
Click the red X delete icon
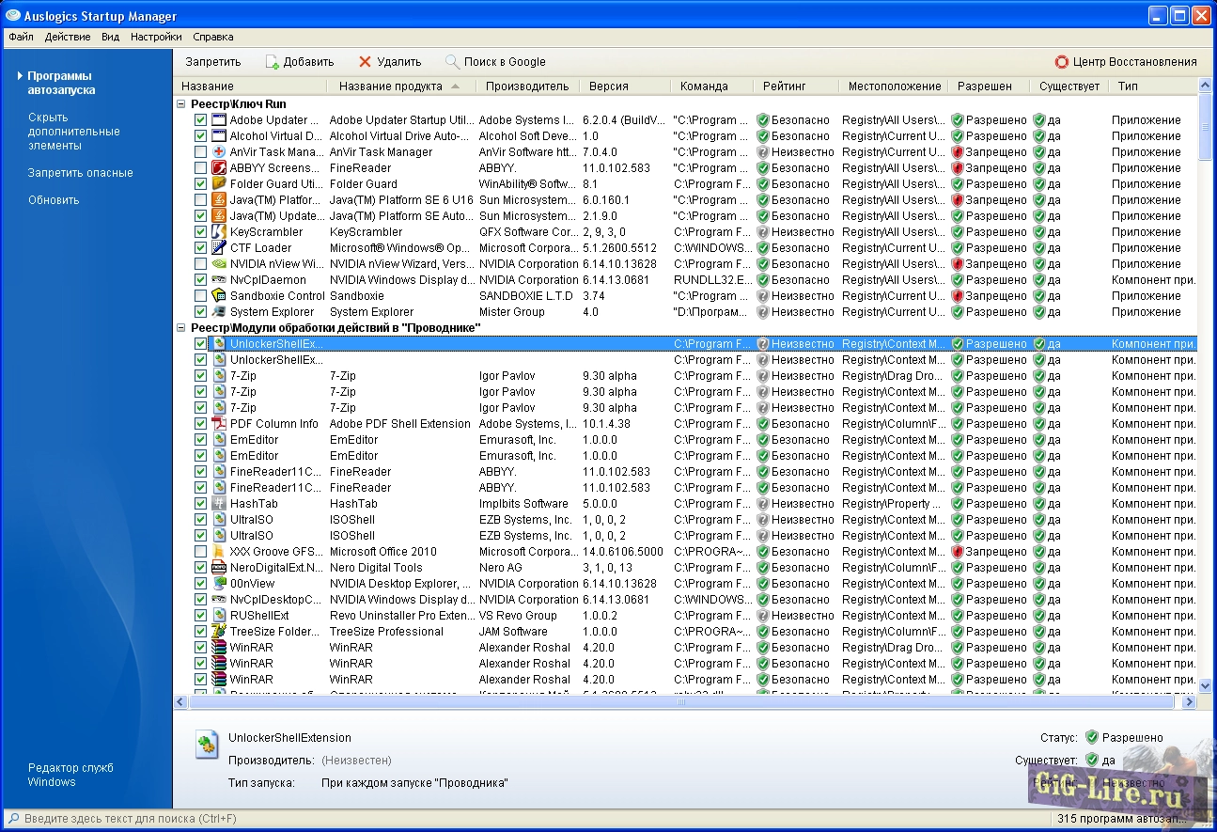[x=365, y=62]
